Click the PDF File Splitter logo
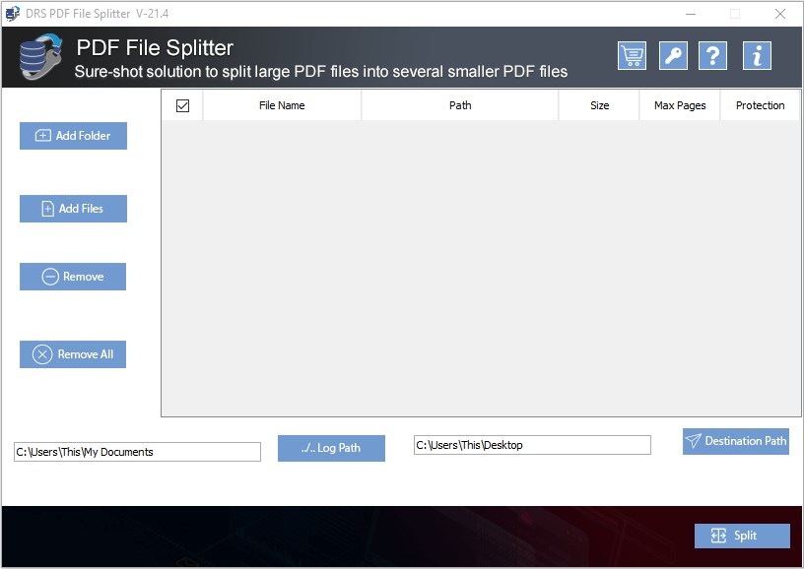This screenshot has width=804, height=569. tap(40, 57)
